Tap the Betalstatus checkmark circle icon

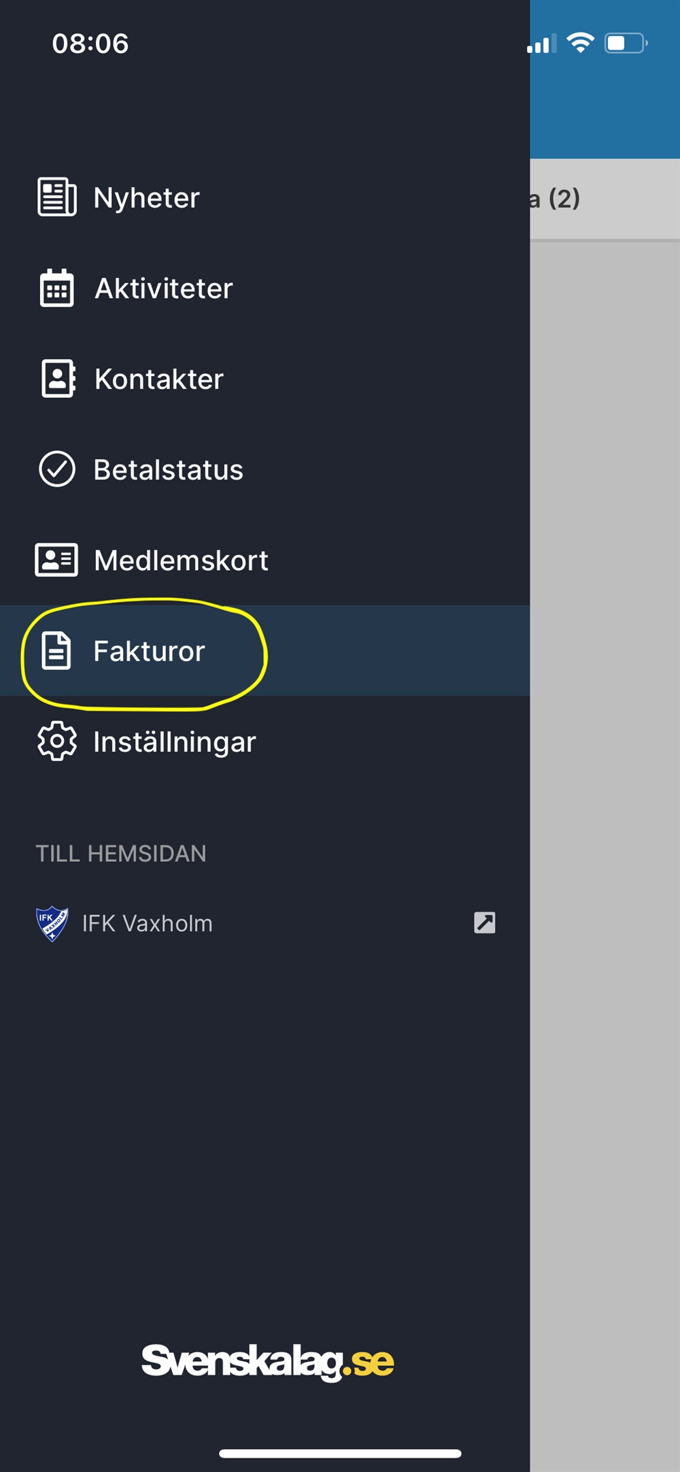[57, 469]
